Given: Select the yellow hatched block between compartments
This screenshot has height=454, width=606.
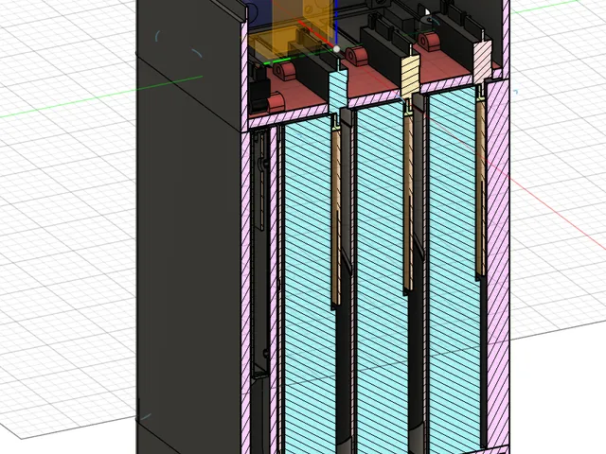Looking at the screenshot, I should [410, 77].
